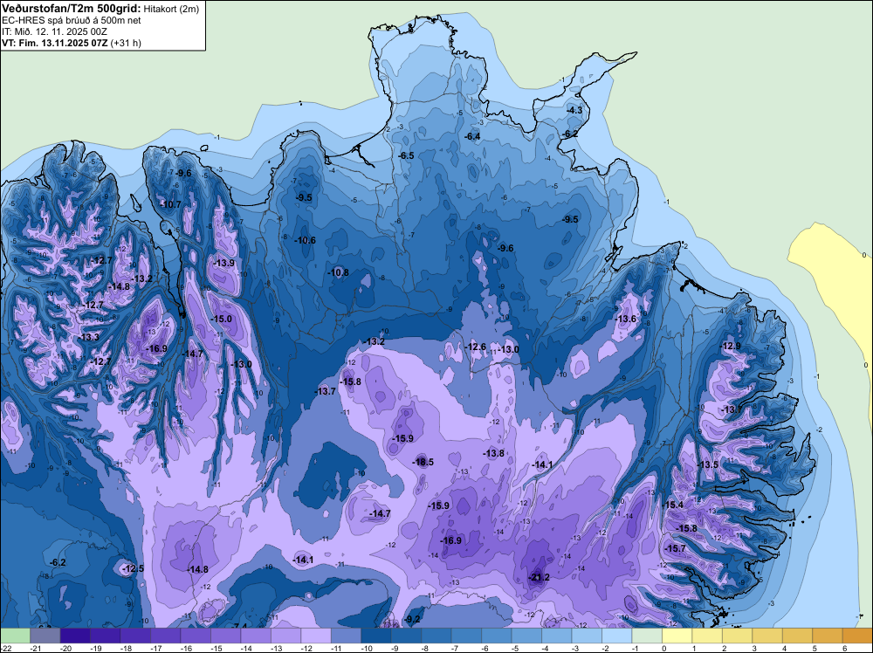873x653 pixels.
Task: Click the -12.5 temperature label
Action: pyautogui.click(x=134, y=568)
